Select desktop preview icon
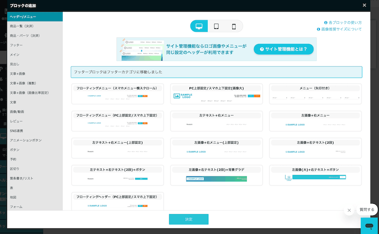This screenshot has height=234, width=379. tap(199, 26)
